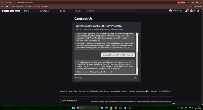Open Telegram from taskbar
The width and height of the screenshot is (203, 110).
pos(125,108)
